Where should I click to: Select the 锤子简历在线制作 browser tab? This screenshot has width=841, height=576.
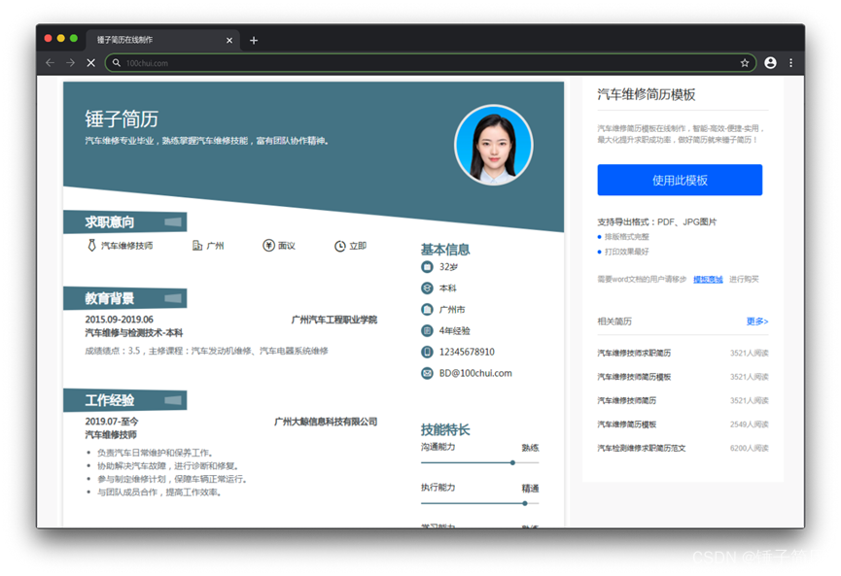click(162, 40)
